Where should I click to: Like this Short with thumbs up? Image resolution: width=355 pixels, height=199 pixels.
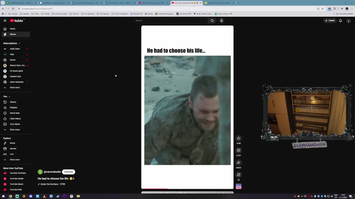[x=239, y=138]
